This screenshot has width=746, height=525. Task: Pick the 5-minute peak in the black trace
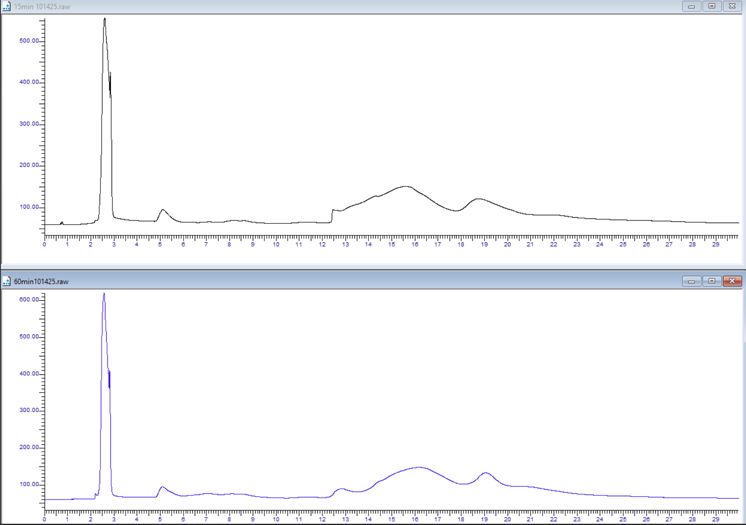[x=163, y=210]
